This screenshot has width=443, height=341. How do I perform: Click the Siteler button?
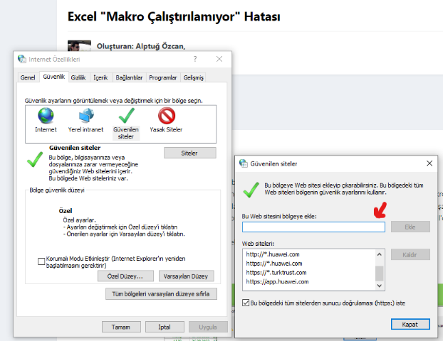(x=189, y=153)
